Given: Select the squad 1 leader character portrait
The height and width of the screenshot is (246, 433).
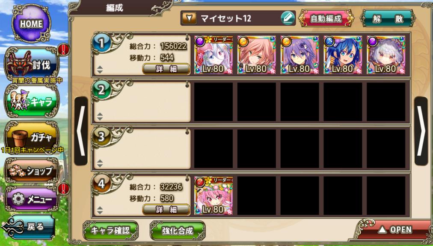Looking at the screenshot, I should coord(214,55).
